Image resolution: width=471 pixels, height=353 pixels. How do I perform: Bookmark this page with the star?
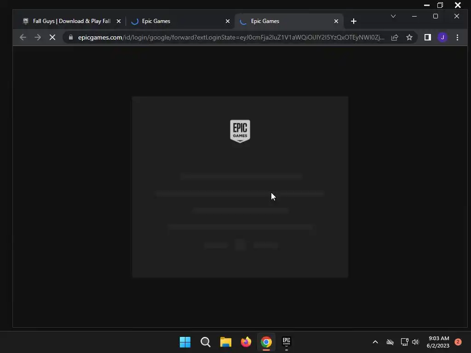(409, 38)
